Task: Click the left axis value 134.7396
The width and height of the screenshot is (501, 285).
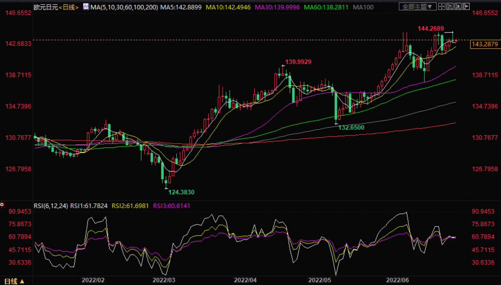Action: pyautogui.click(x=18, y=106)
